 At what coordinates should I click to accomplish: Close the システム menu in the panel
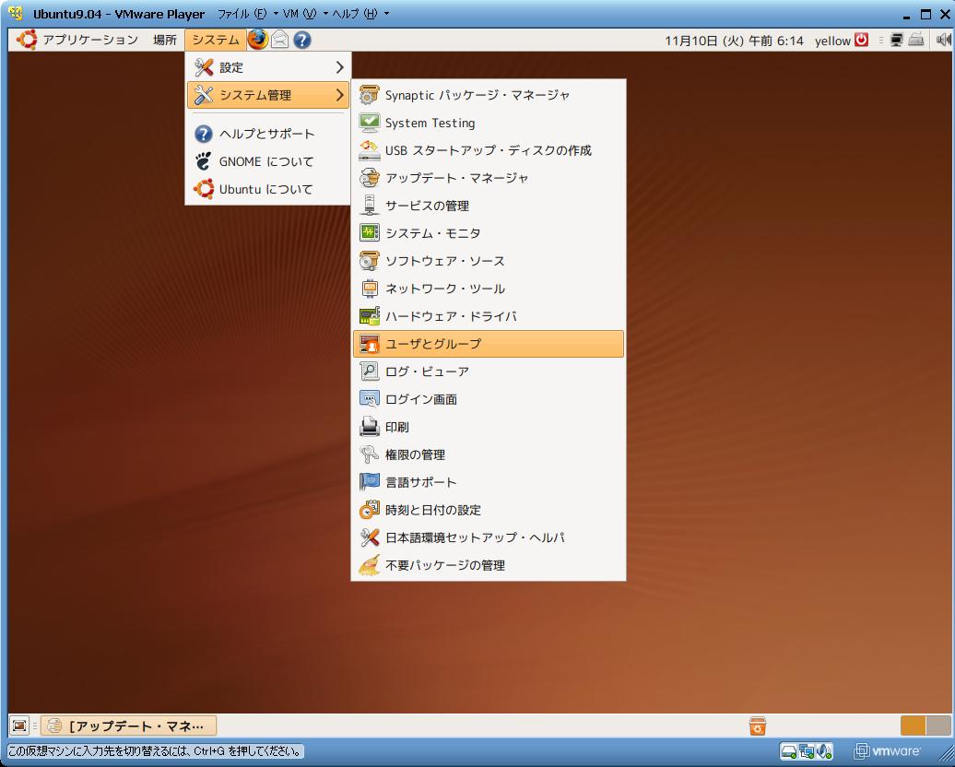[216, 40]
